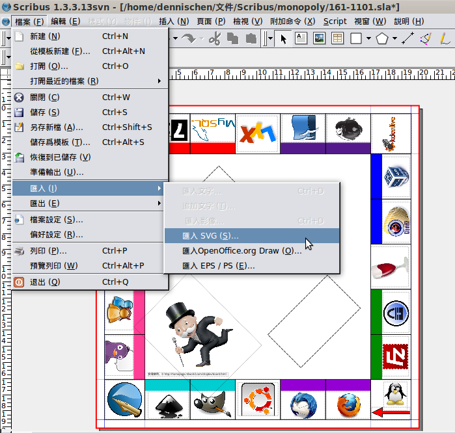455x433 pixels.
Task: Open the 頁面 (P) menu
Action: point(211,21)
